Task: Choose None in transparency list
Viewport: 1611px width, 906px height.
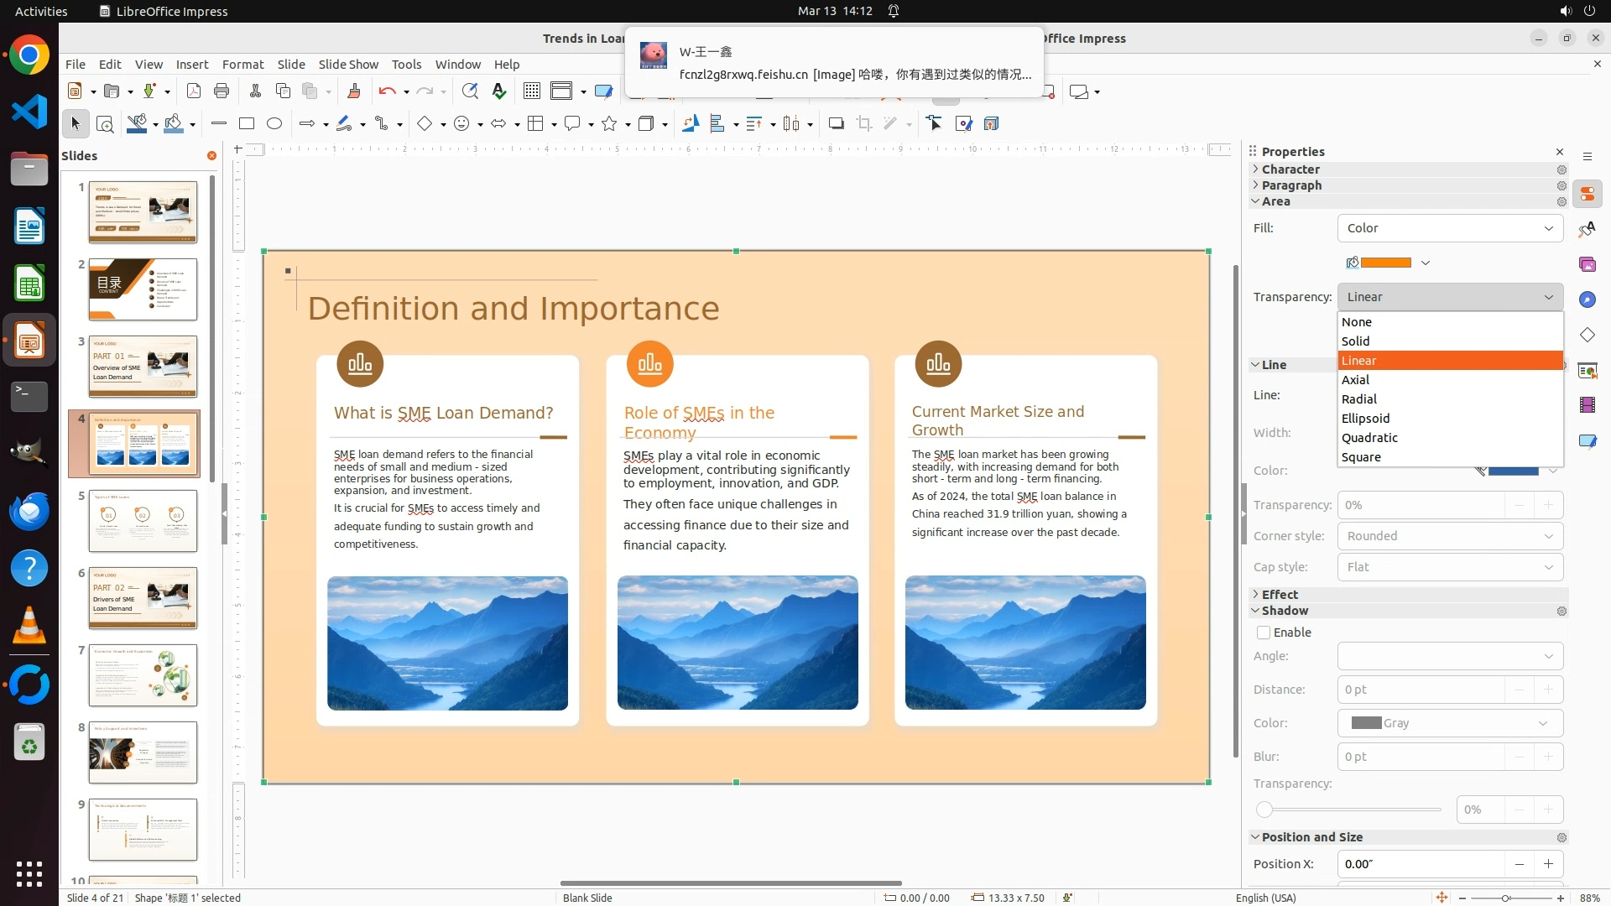Action: 1357,322
